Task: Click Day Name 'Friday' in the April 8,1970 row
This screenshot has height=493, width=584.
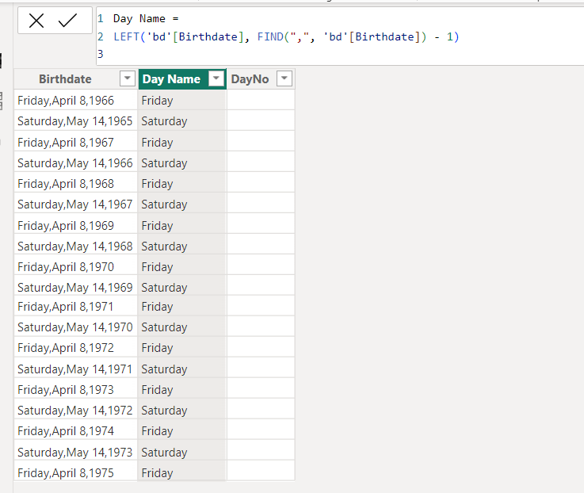Action: coord(182,266)
